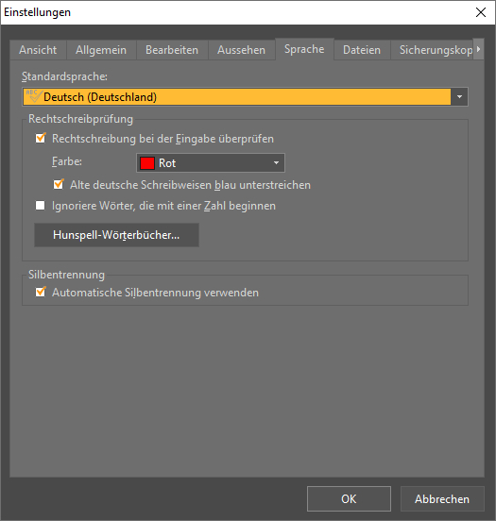The image size is (496, 521).
Task: Click the red color swatch
Action: 147,163
